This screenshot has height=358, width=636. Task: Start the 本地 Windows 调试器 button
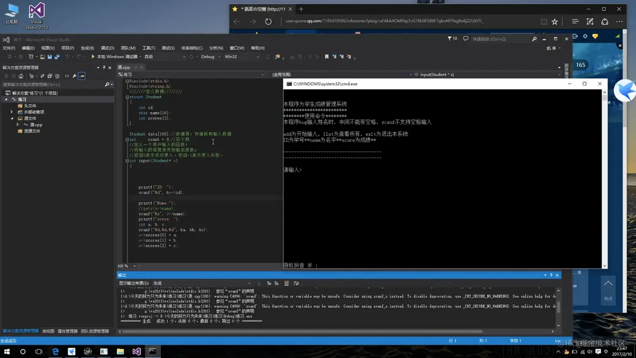pos(115,57)
